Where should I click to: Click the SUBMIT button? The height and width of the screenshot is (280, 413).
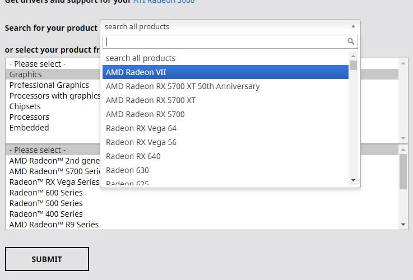coord(47,259)
